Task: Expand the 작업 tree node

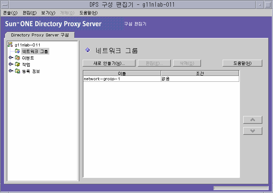Action: (11, 64)
